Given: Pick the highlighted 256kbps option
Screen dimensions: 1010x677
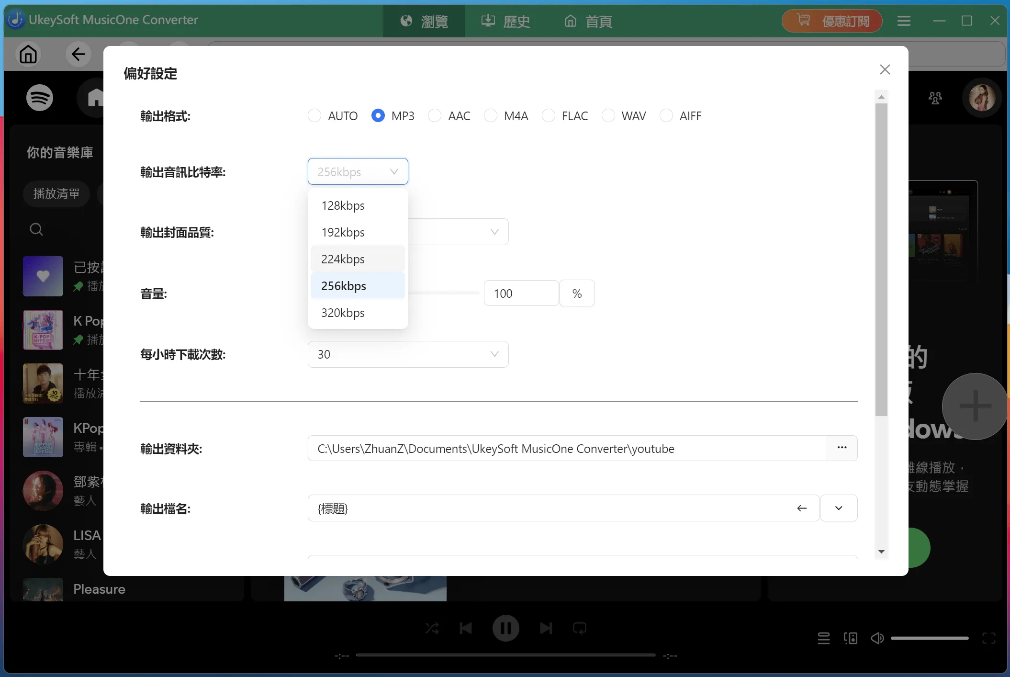Looking at the screenshot, I should 358,286.
